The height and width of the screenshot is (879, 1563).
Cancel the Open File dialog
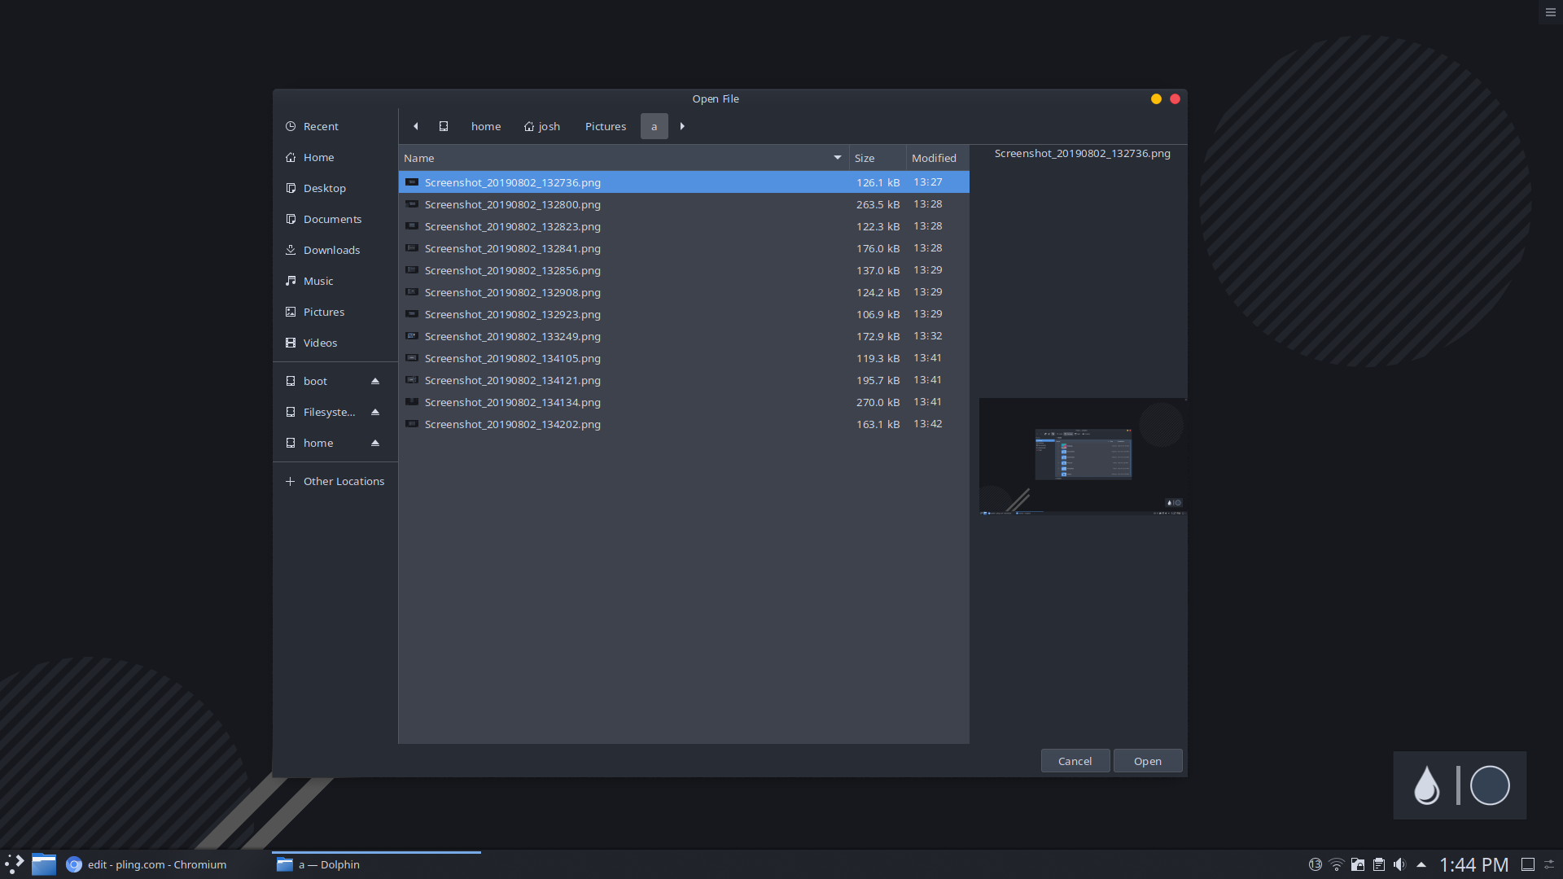pyautogui.click(x=1075, y=761)
